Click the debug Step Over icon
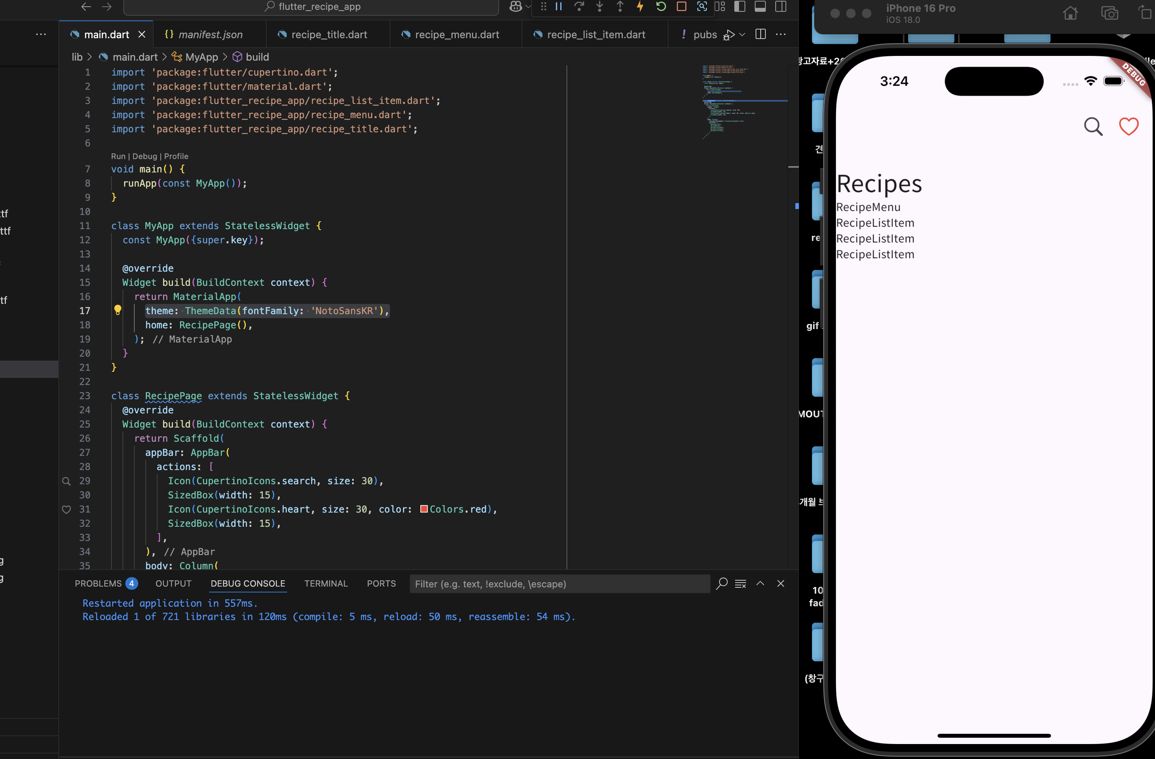 point(579,6)
